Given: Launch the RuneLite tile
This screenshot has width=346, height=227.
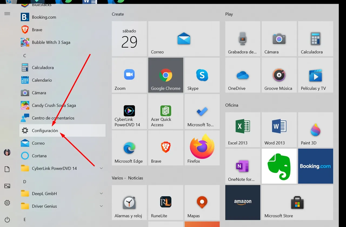Looking at the screenshot, I should [166, 203].
